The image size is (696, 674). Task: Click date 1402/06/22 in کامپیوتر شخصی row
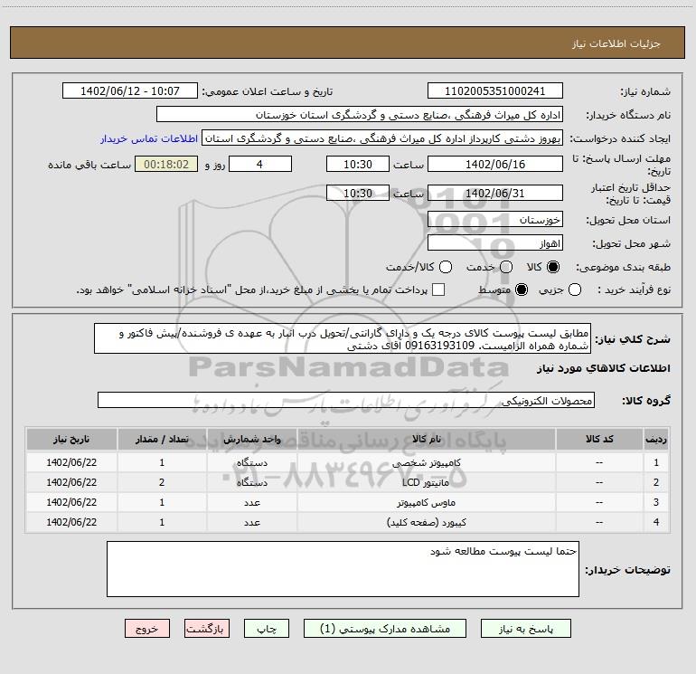tap(71, 462)
